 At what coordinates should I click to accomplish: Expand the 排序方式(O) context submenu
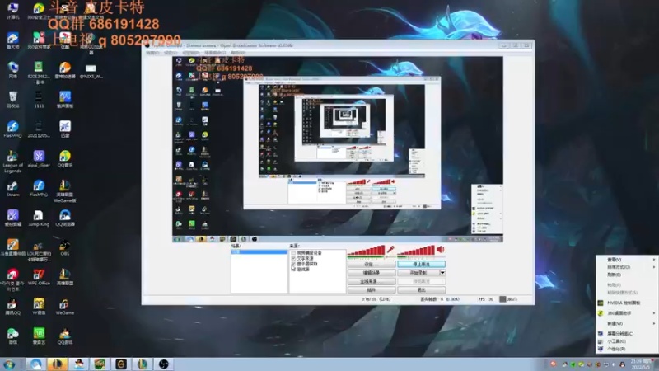tap(627, 267)
